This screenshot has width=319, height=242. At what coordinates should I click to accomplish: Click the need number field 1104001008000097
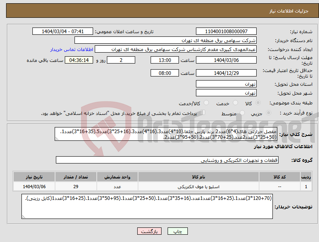click(226, 32)
